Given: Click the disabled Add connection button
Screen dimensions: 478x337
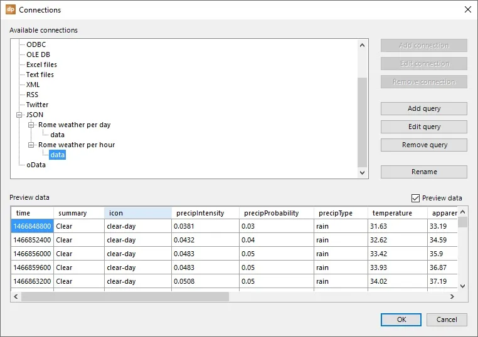Looking at the screenshot, I should (423, 45).
